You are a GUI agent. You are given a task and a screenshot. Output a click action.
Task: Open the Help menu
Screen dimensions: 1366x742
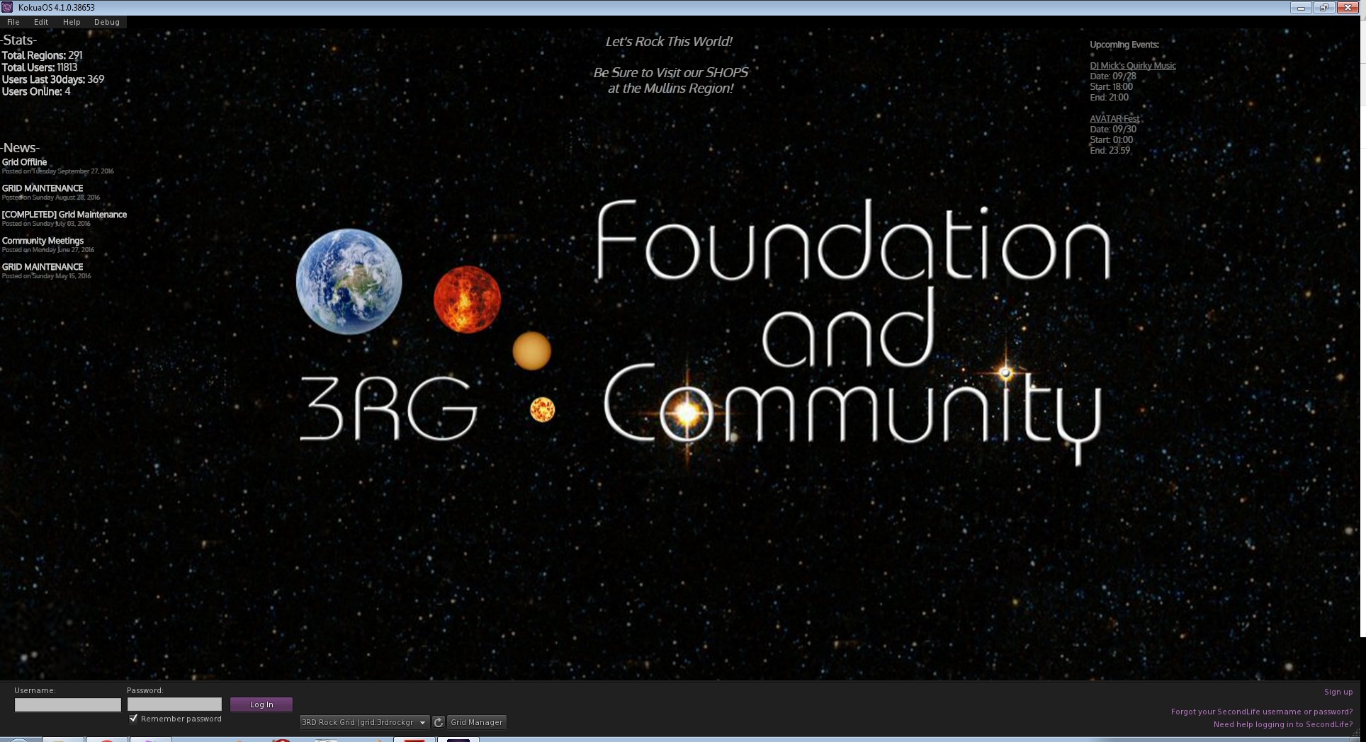(x=72, y=22)
